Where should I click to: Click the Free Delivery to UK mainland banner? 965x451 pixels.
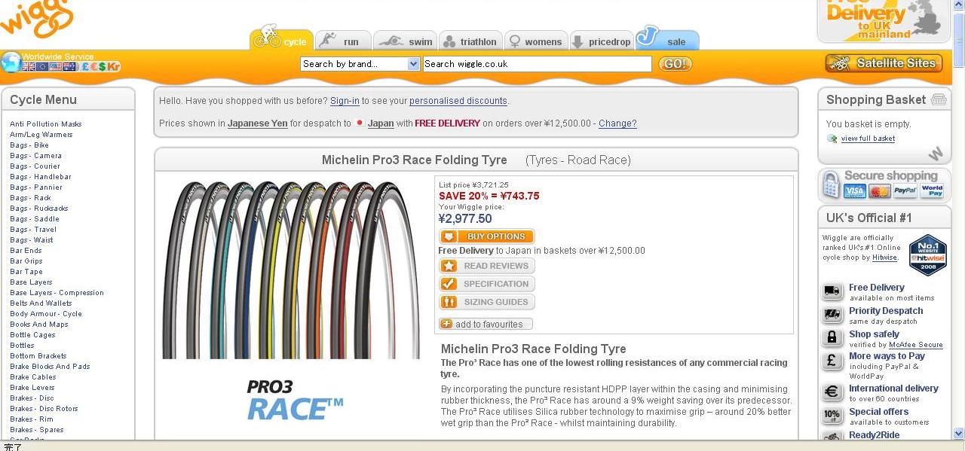(884, 21)
